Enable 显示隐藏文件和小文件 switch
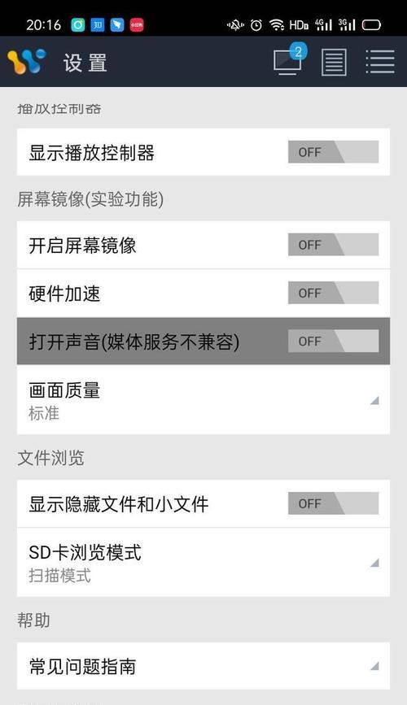Image resolution: width=407 pixels, height=705 pixels. point(333,503)
